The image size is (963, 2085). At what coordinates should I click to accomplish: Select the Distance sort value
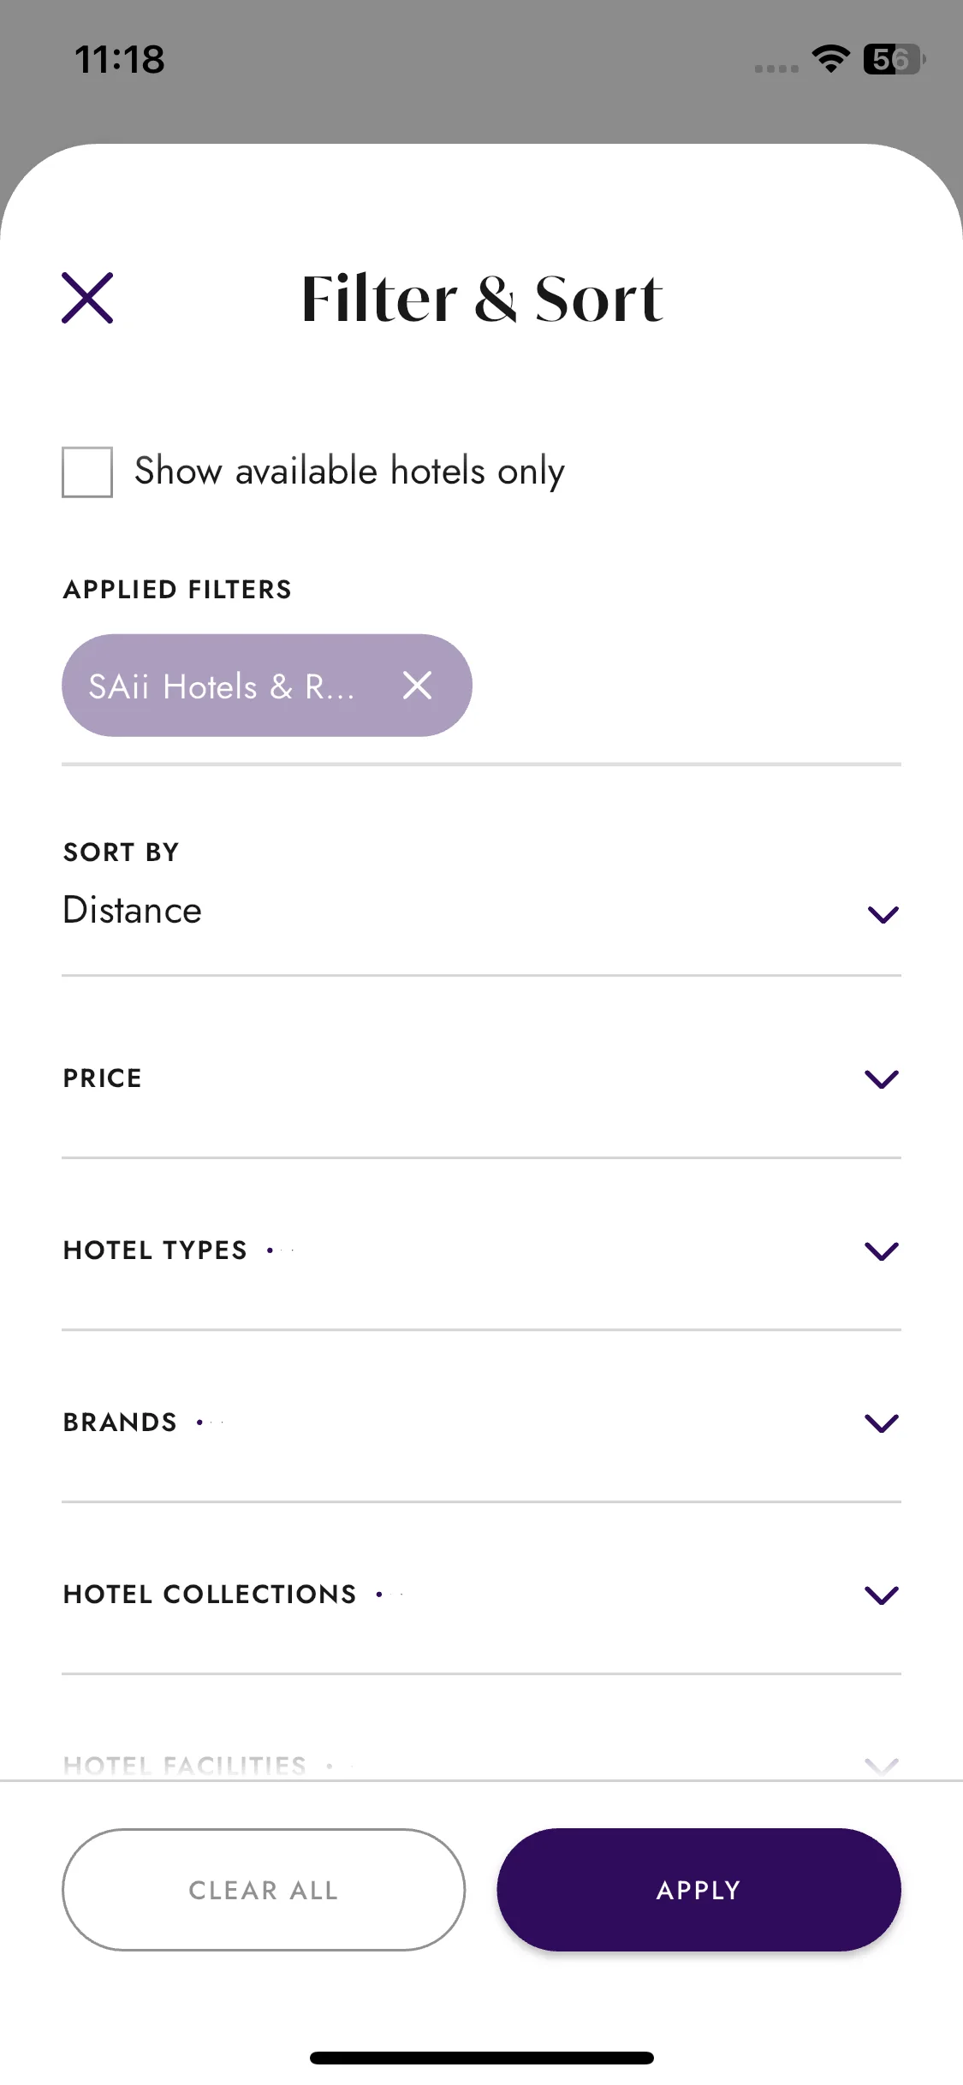click(x=133, y=910)
